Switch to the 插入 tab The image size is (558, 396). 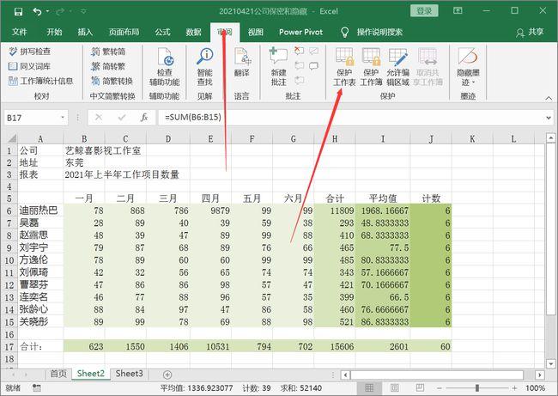pyautogui.click(x=85, y=32)
